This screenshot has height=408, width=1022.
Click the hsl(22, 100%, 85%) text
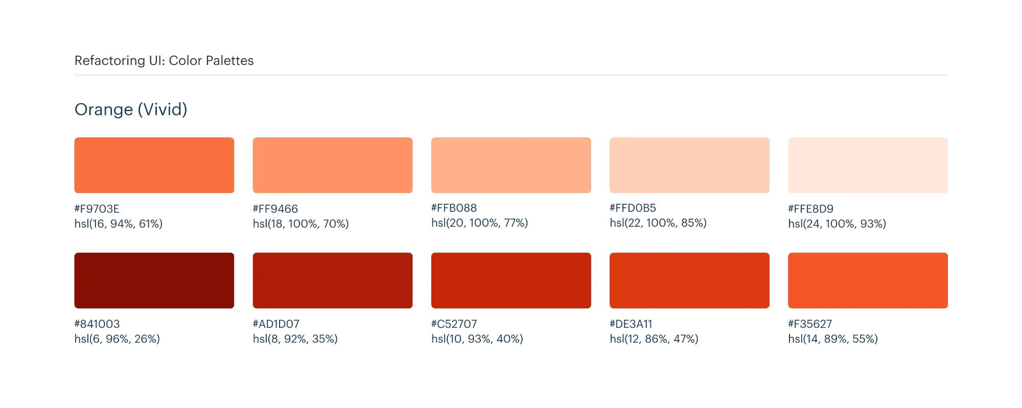tap(658, 223)
